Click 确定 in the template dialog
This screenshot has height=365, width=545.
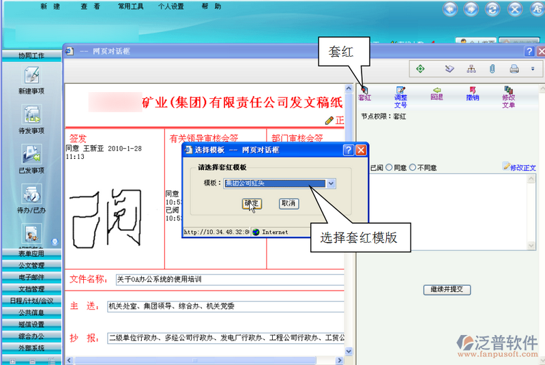point(252,203)
